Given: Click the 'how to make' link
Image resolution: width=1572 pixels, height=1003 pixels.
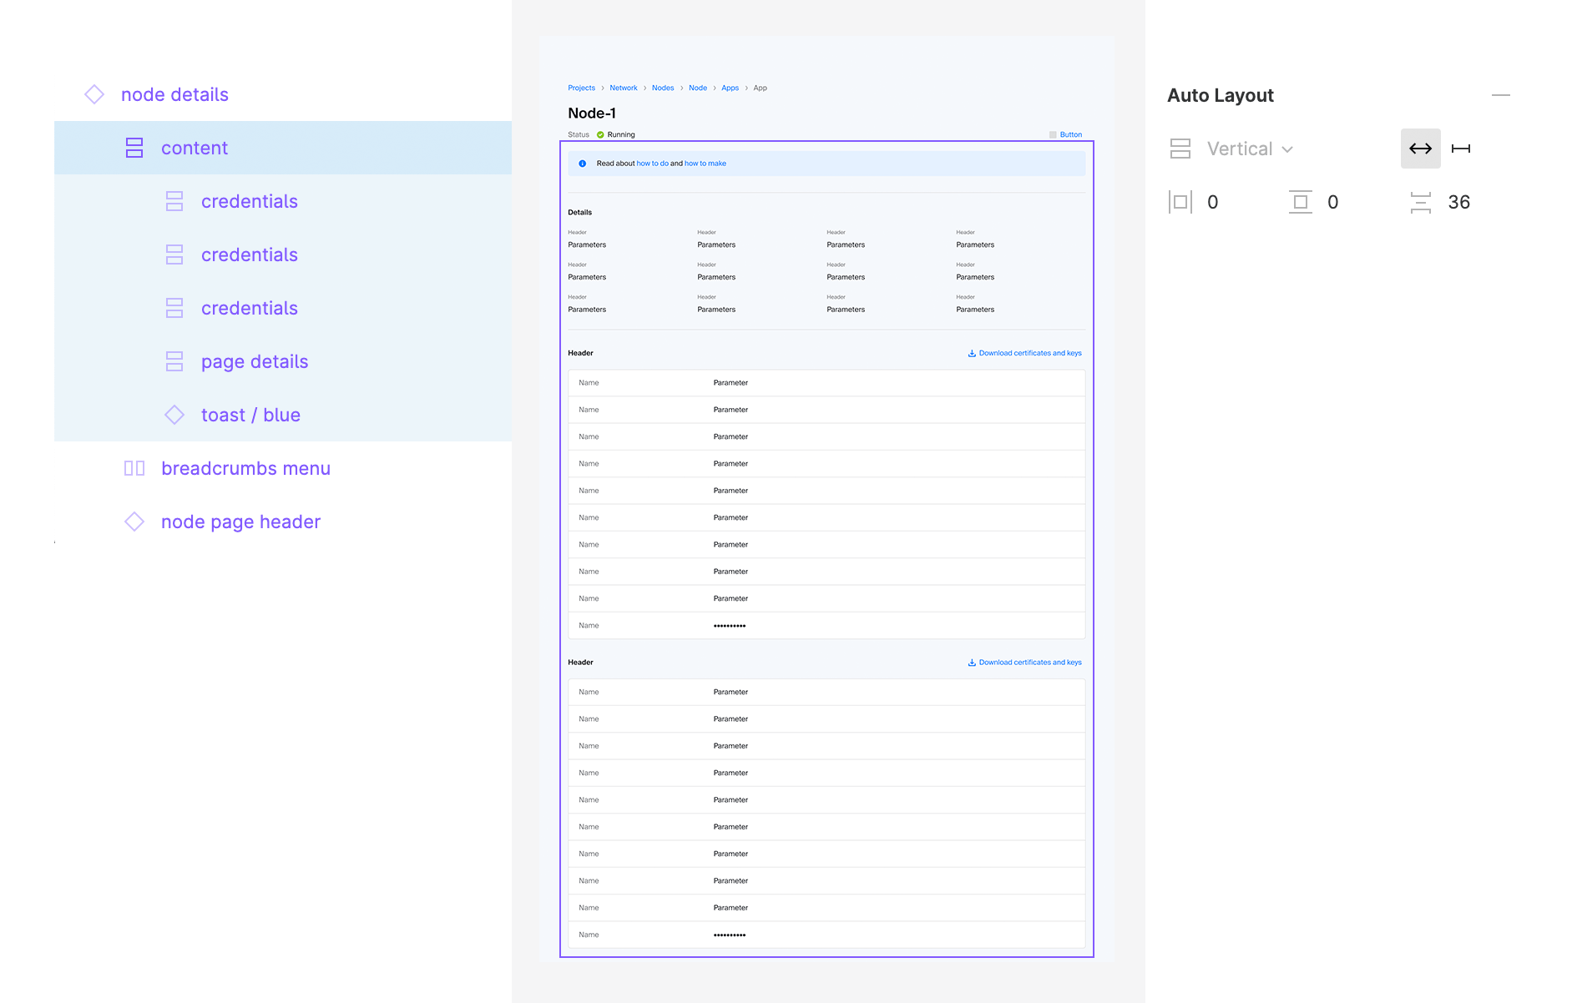Looking at the screenshot, I should (705, 163).
